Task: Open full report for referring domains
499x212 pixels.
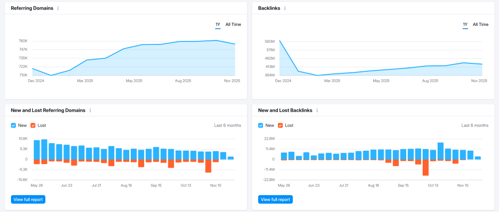Action: click(x=28, y=200)
